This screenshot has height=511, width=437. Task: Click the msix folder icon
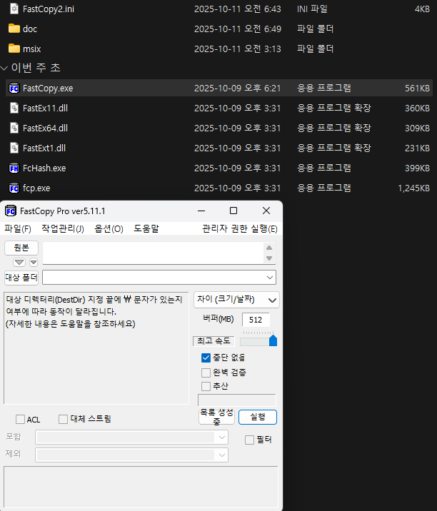14,49
